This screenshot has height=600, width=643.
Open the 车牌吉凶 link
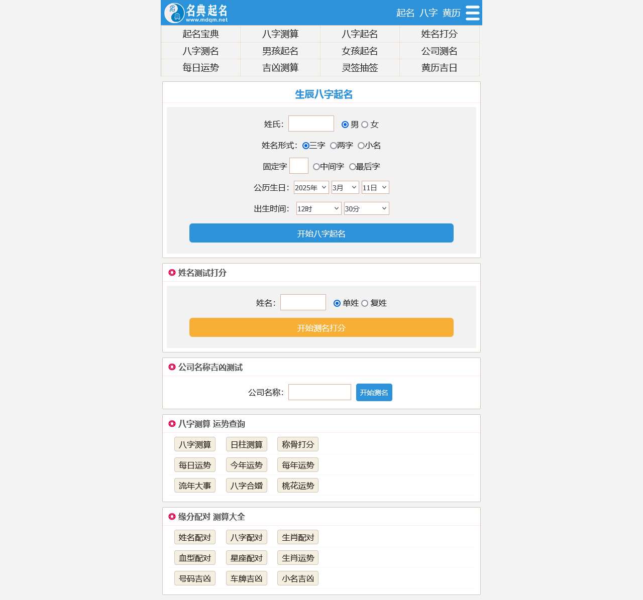tap(247, 578)
